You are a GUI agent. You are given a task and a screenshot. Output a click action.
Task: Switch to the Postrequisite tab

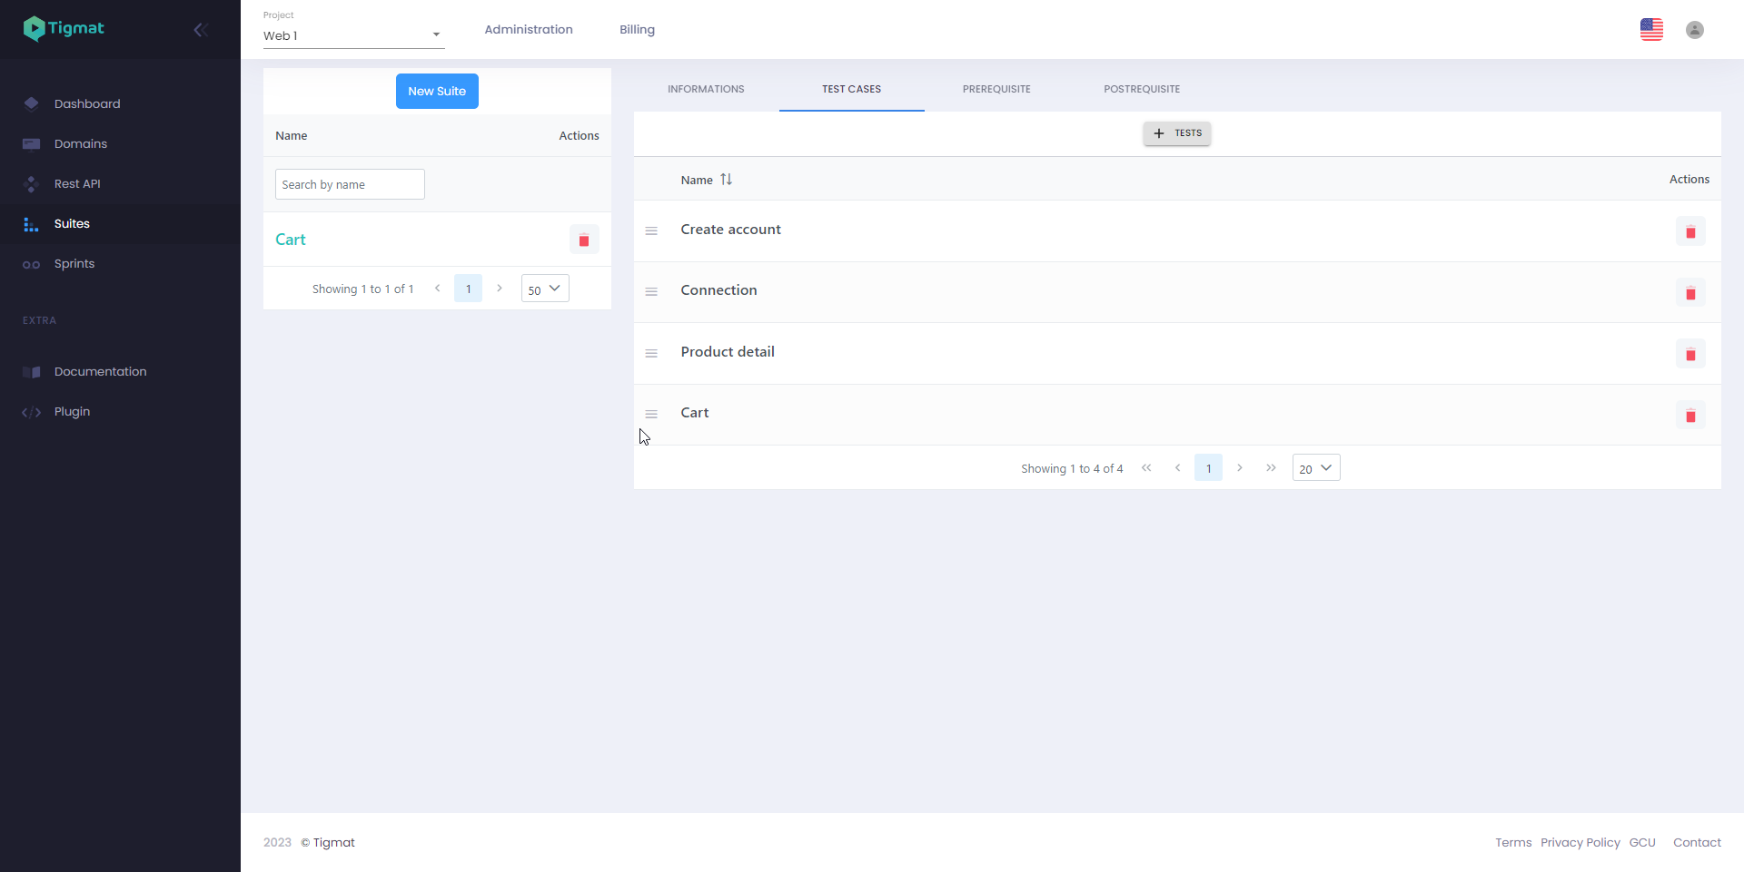pyautogui.click(x=1142, y=89)
